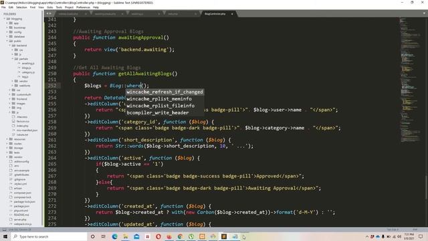This screenshot has height=241, width=428.
Task: Click the Tab Size indicator in status bar
Action: click(x=393, y=230)
